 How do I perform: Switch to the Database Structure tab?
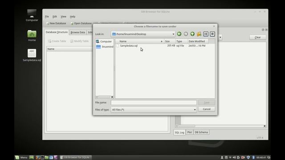tap(57, 32)
